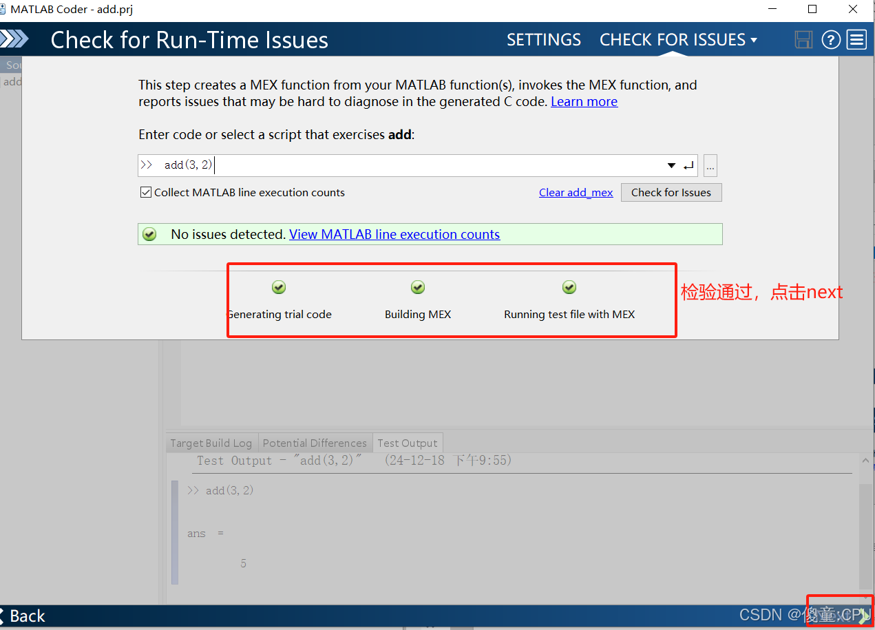This screenshot has width=875, height=630.
Task: Click the workflow chevrons icon in header
Action: pos(14,39)
